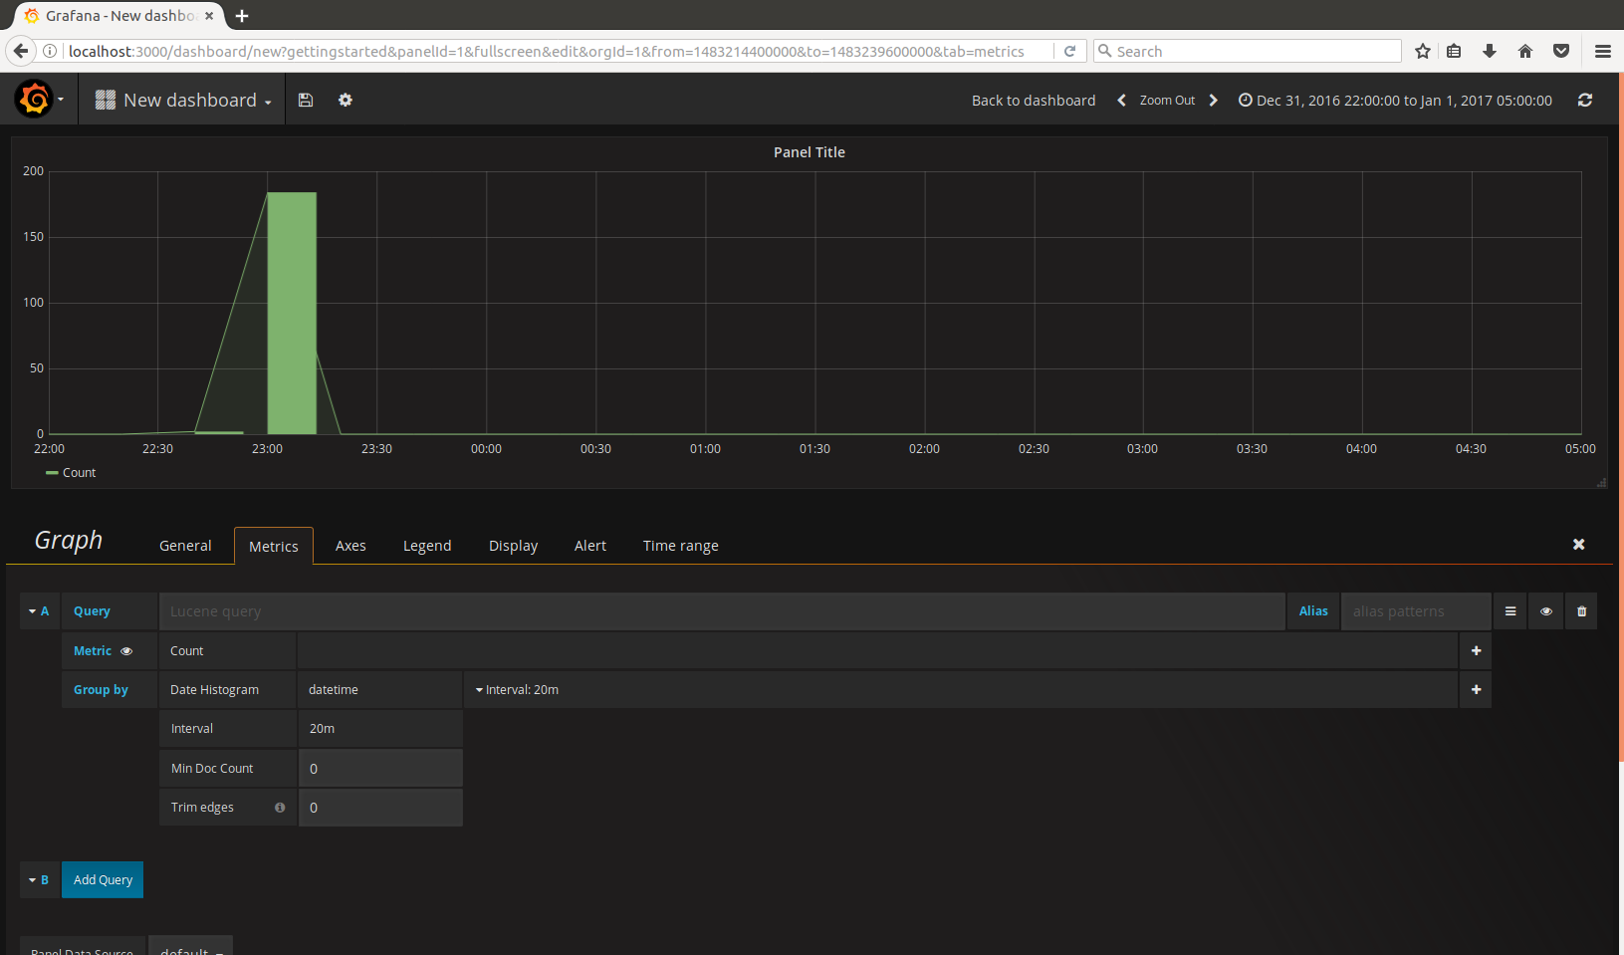Open the Alert tab
Image resolution: width=1624 pixels, height=955 pixels.
589,546
